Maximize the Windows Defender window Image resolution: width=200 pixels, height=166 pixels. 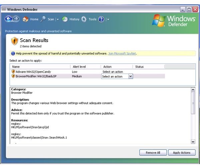pos(189,9)
